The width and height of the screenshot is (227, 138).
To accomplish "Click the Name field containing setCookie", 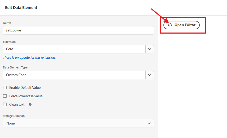I will point(78,30).
